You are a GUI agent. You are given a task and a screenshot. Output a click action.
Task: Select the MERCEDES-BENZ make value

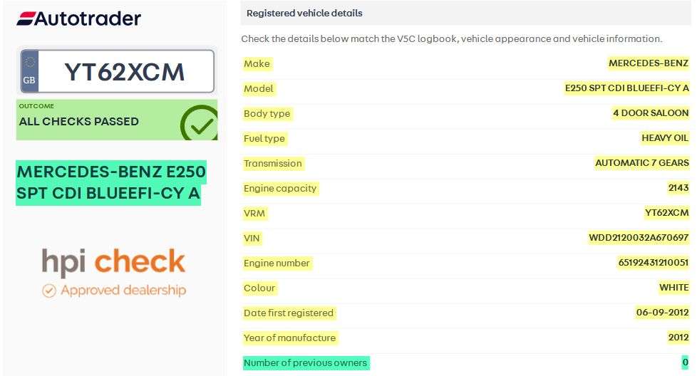[649, 63]
